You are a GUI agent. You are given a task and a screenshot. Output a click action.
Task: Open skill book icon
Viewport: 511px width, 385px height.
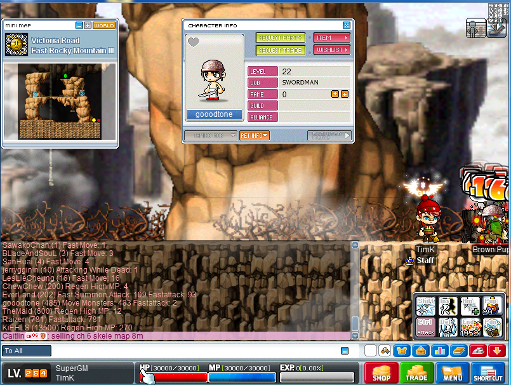[x=458, y=350]
